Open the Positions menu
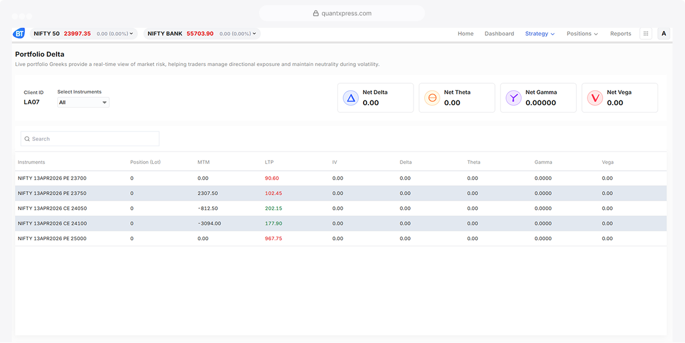The width and height of the screenshot is (685, 343). pyautogui.click(x=582, y=34)
